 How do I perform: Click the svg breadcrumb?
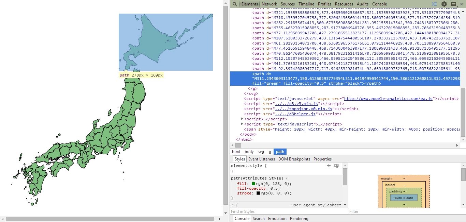(261, 152)
